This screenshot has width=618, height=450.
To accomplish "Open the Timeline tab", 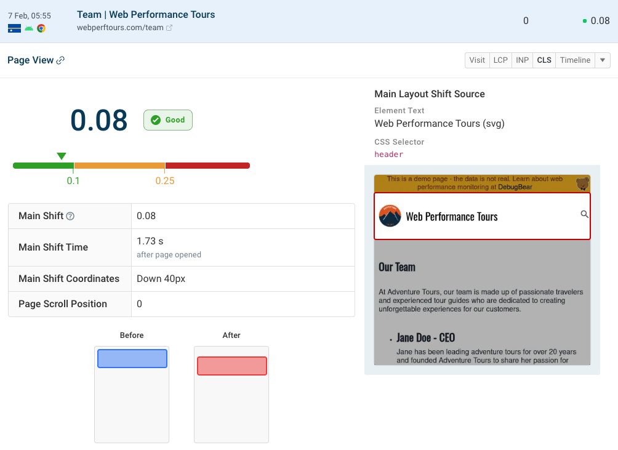I will point(575,60).
